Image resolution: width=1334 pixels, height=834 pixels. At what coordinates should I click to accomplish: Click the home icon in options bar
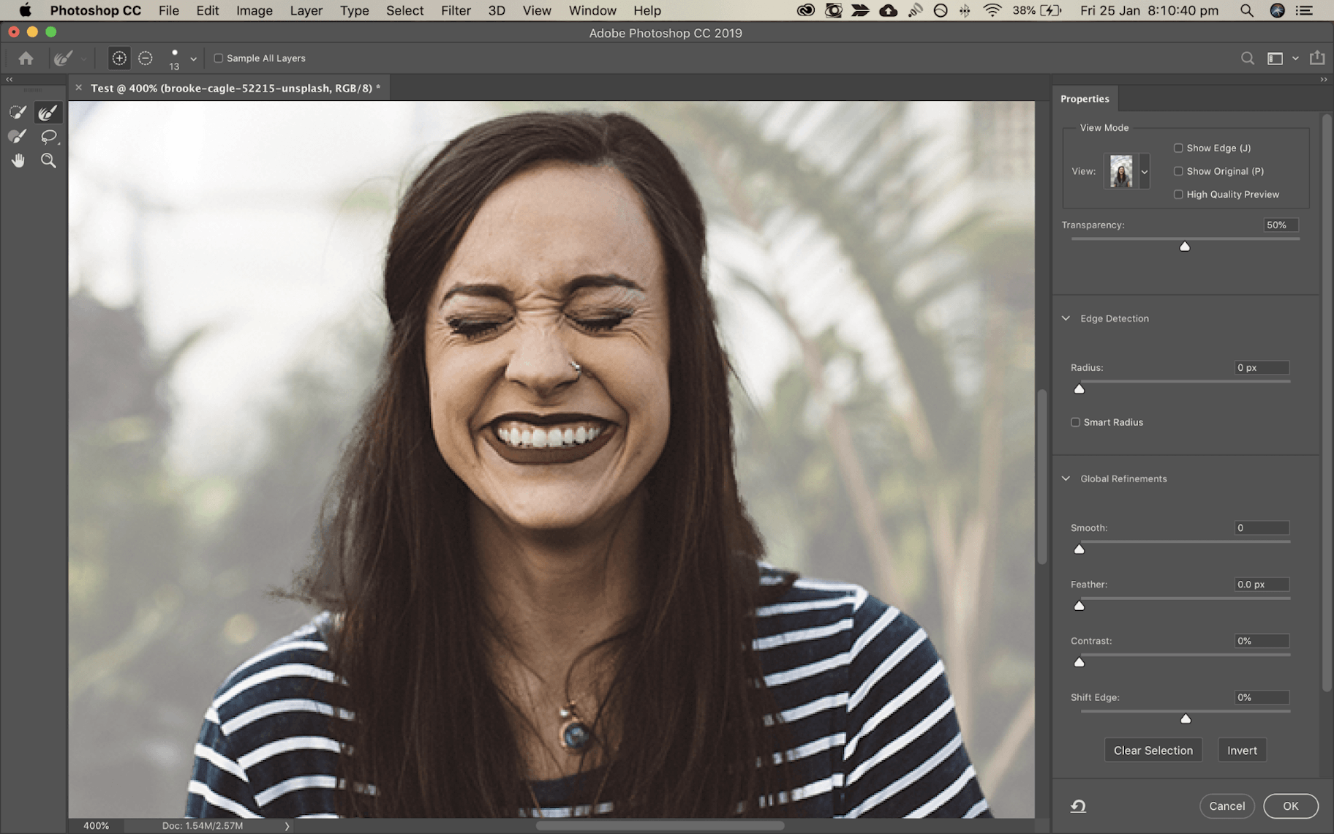(26, 59)
